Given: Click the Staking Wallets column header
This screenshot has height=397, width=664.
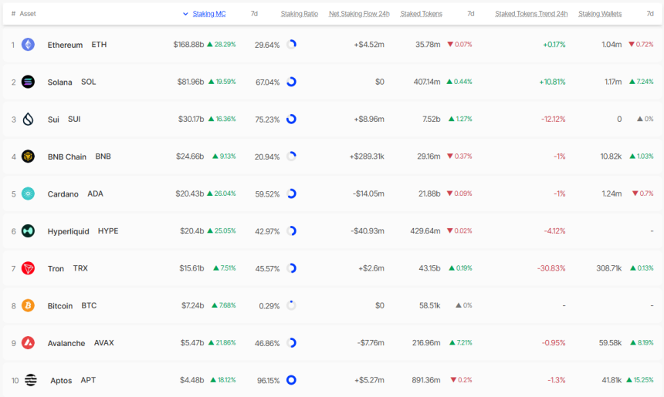Looking at the screenshot, I should point(600,14).
